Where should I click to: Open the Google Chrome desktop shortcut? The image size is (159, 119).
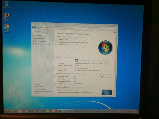[x=7, y=28]
